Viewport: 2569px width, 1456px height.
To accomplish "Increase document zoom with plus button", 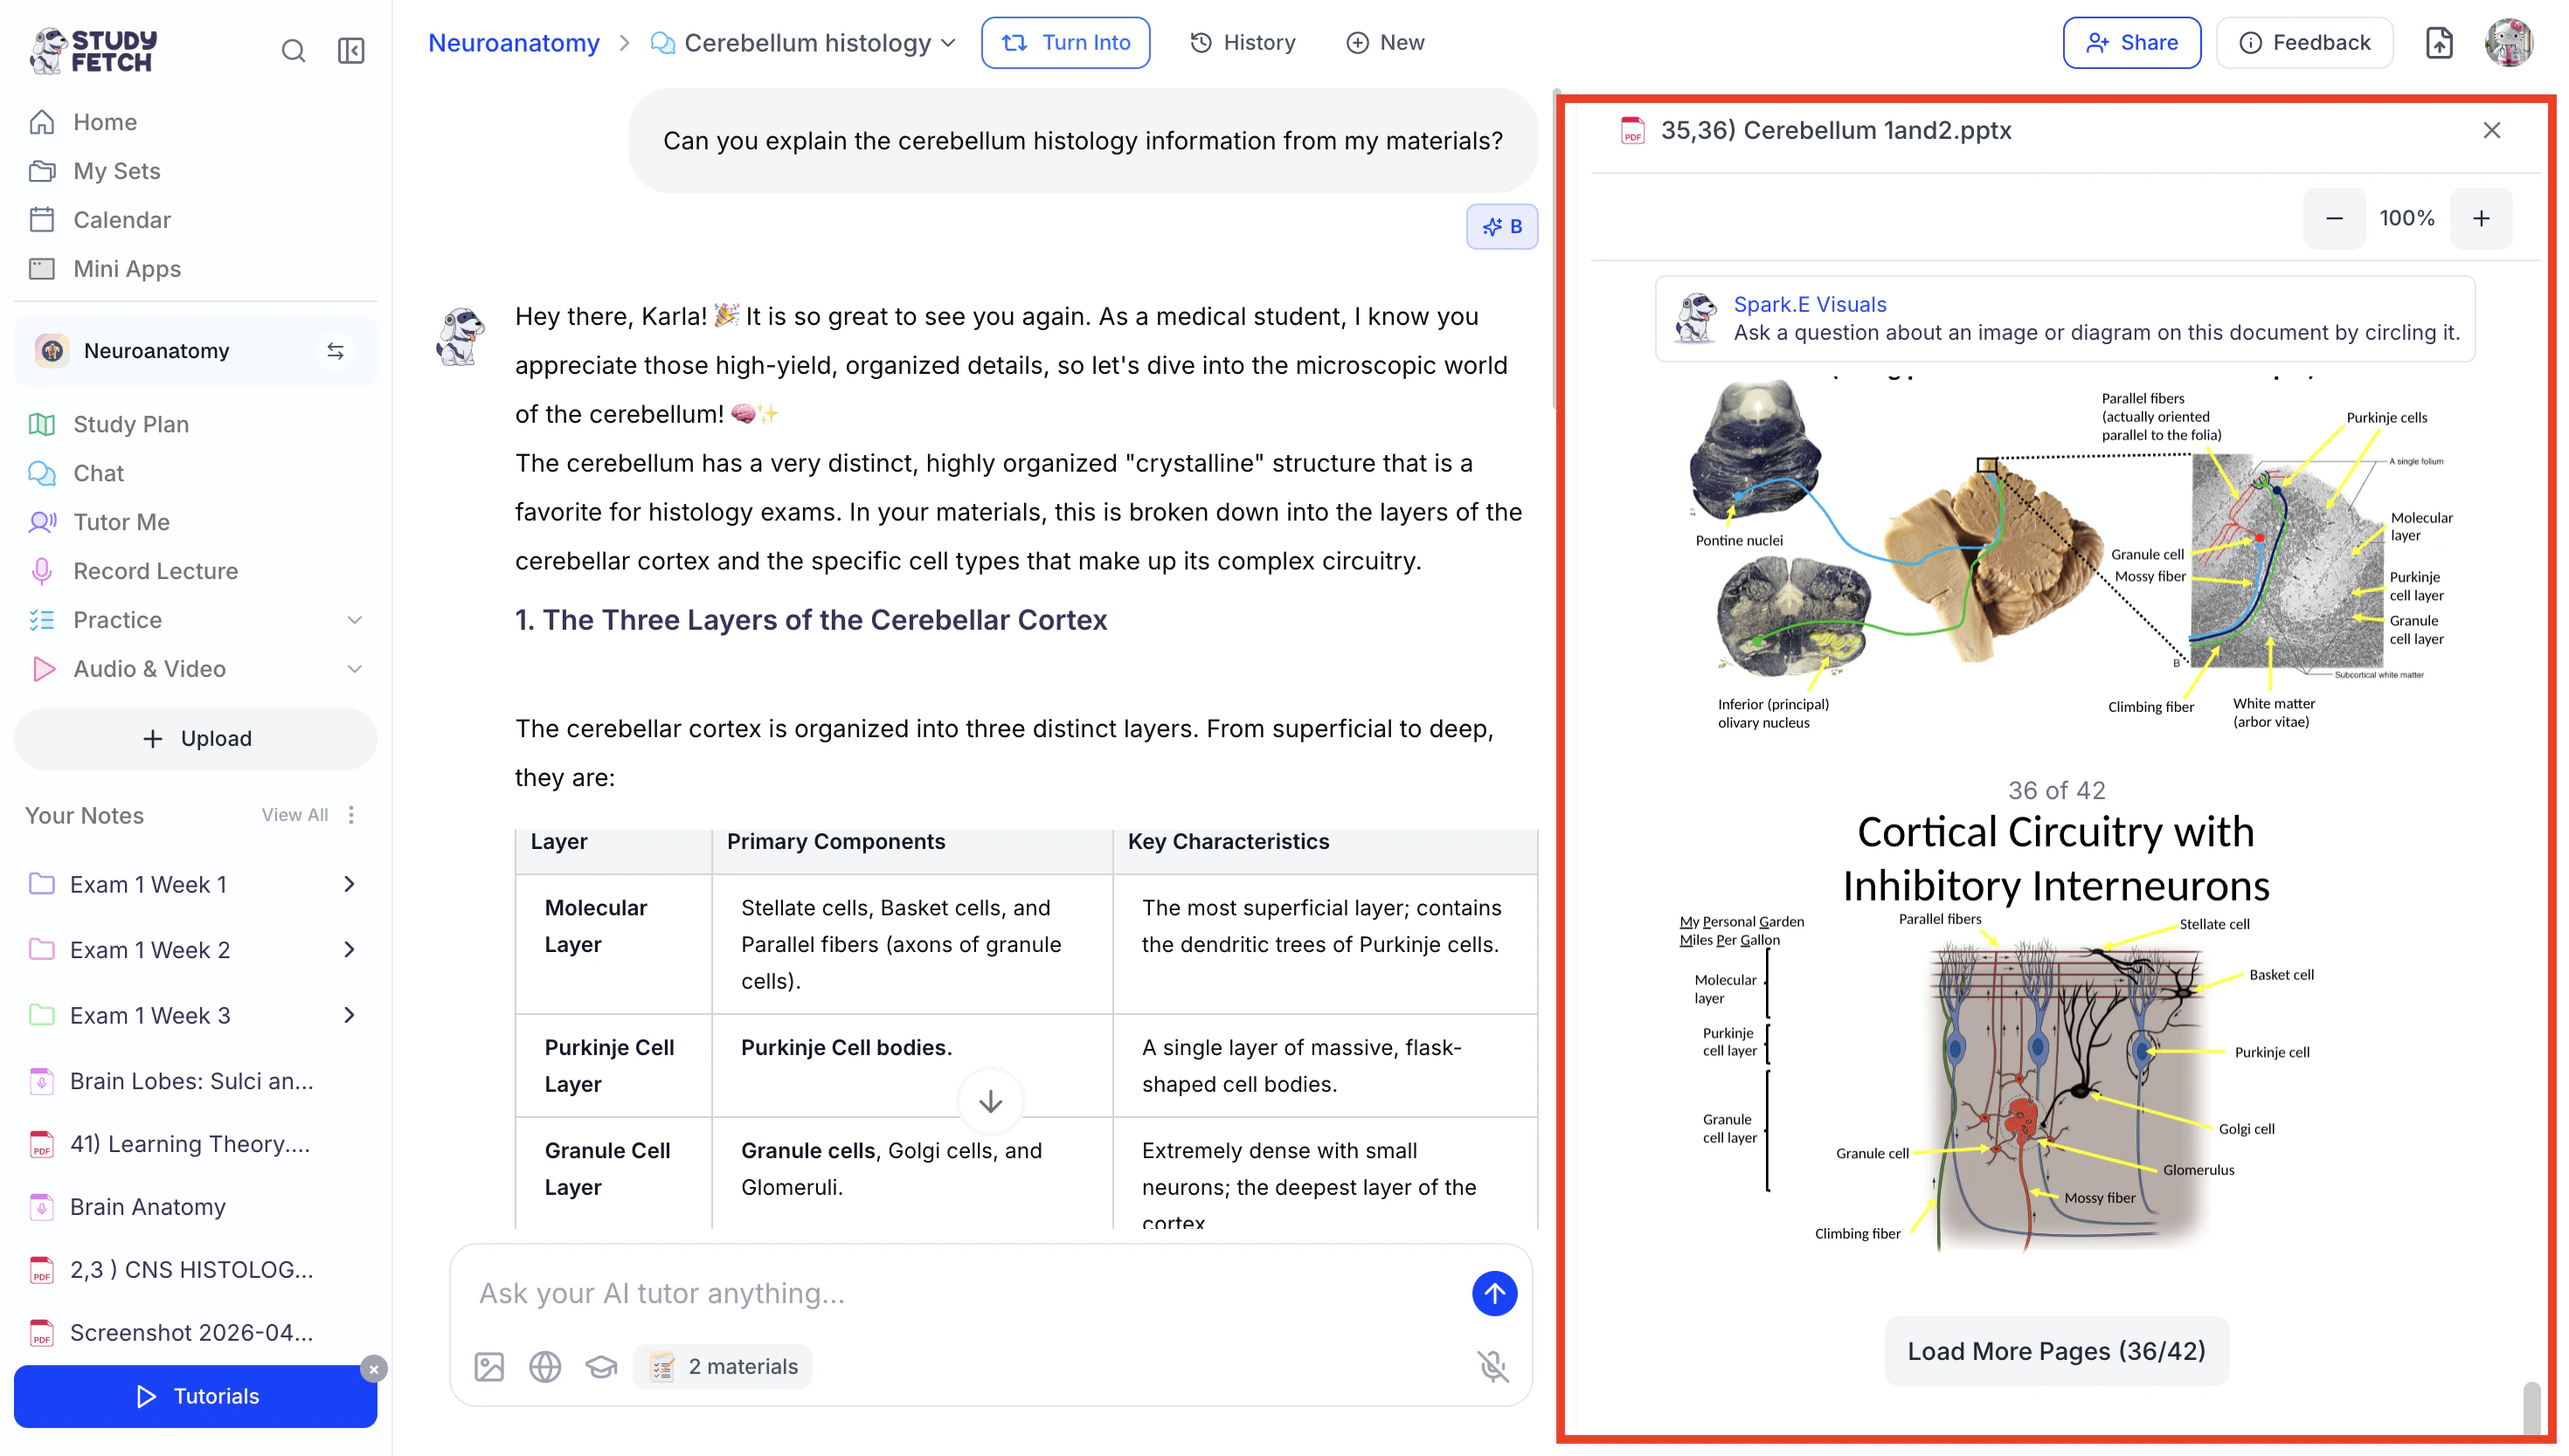I will (x=2481, y=218).
